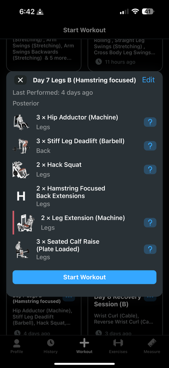Tap the Hip Adductor machine thumbnail

[21, 122]
